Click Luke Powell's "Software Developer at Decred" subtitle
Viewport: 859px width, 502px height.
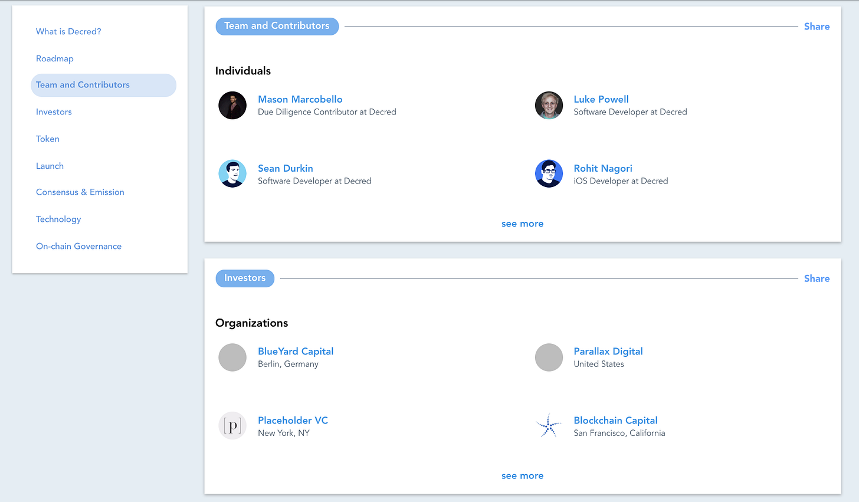coord(630,111)
